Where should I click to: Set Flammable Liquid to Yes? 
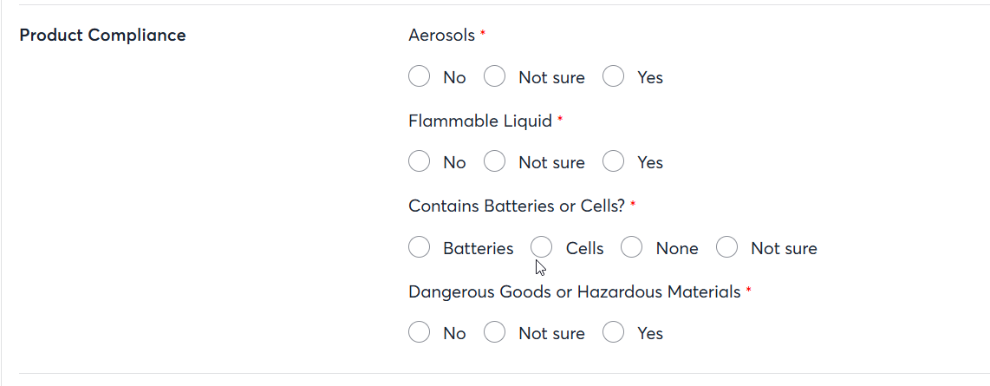coord(614,162)
